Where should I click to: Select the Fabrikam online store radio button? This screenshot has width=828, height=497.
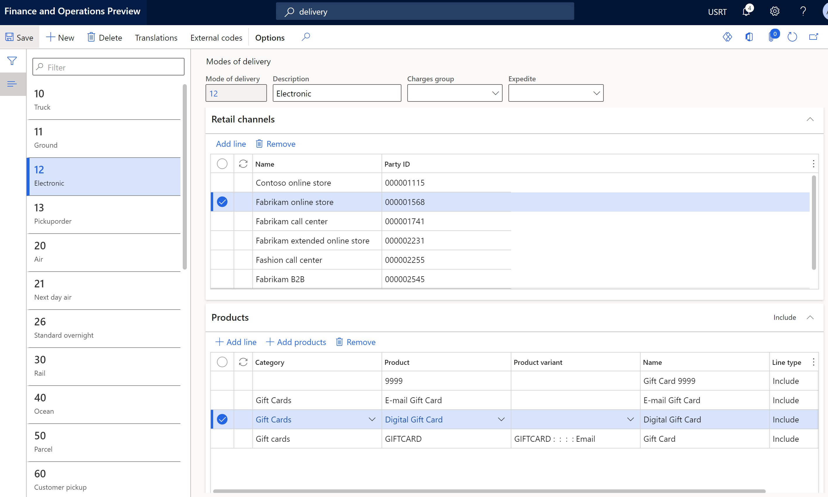tap(223, 202)
